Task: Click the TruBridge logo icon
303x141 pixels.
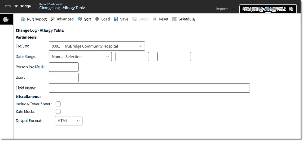Action: [8, 6]
